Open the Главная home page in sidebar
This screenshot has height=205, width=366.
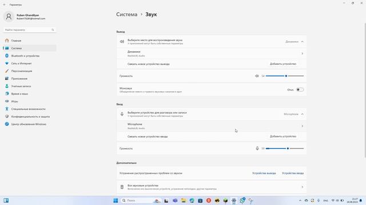pyautogui.click(x=17, y=40)
